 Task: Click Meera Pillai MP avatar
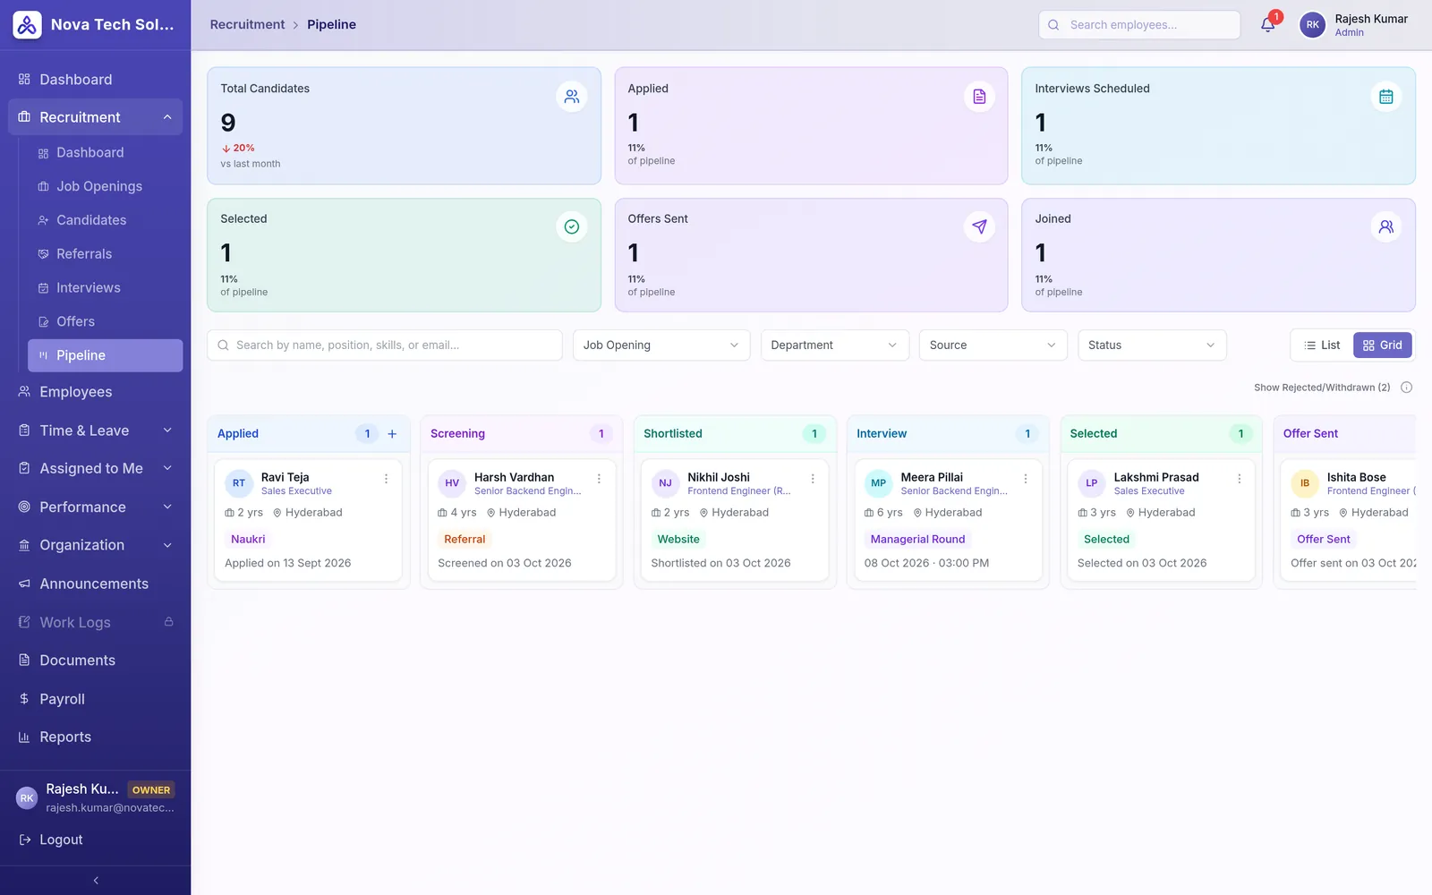[878, 483]
